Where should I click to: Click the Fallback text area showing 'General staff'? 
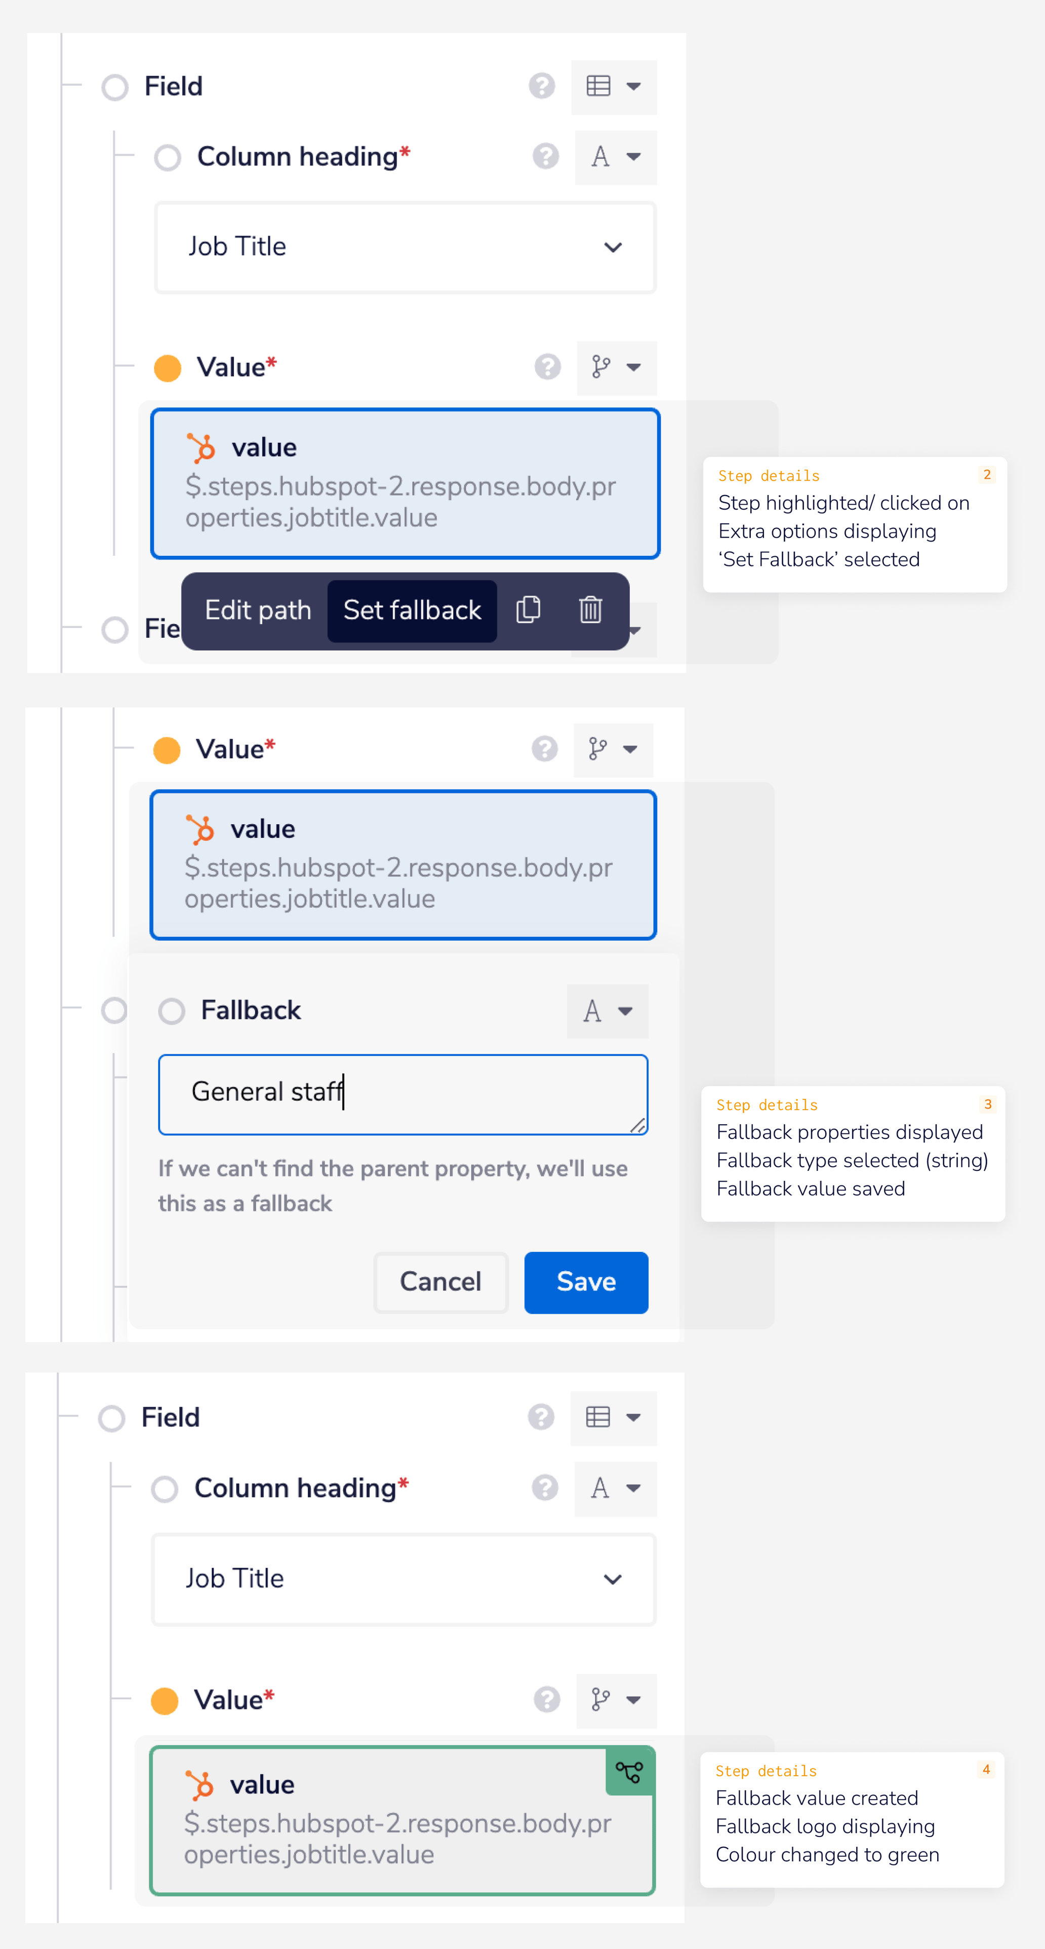point(403,1094)
